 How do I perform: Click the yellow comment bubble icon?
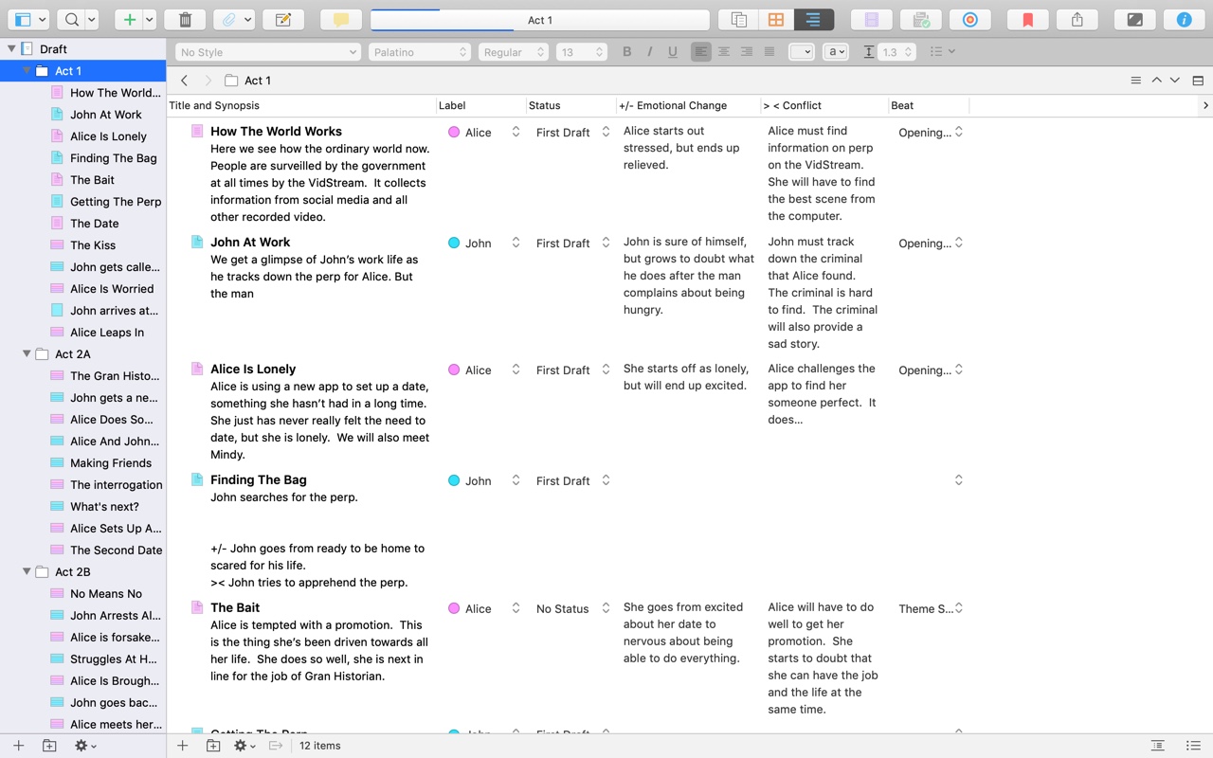(341, 20)
